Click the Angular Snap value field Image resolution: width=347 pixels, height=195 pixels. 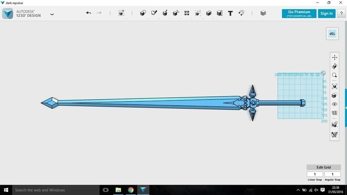pos(332,174)
